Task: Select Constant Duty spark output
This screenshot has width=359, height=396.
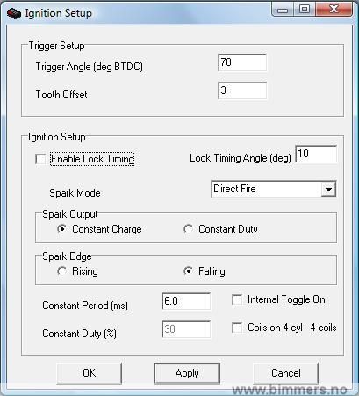Action: [188, 229]
